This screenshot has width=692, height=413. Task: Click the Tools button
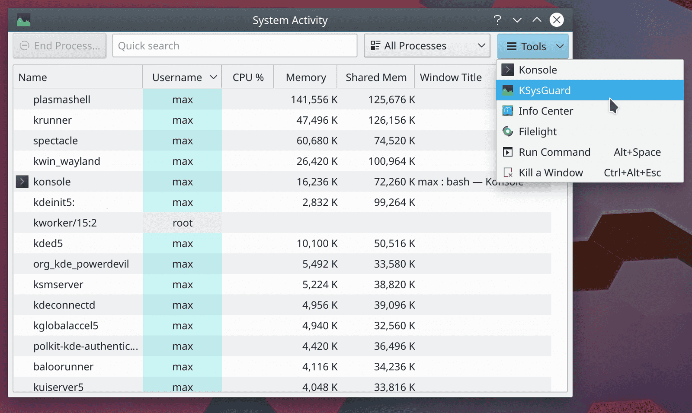pyautogui.click(x=532, y=46)
